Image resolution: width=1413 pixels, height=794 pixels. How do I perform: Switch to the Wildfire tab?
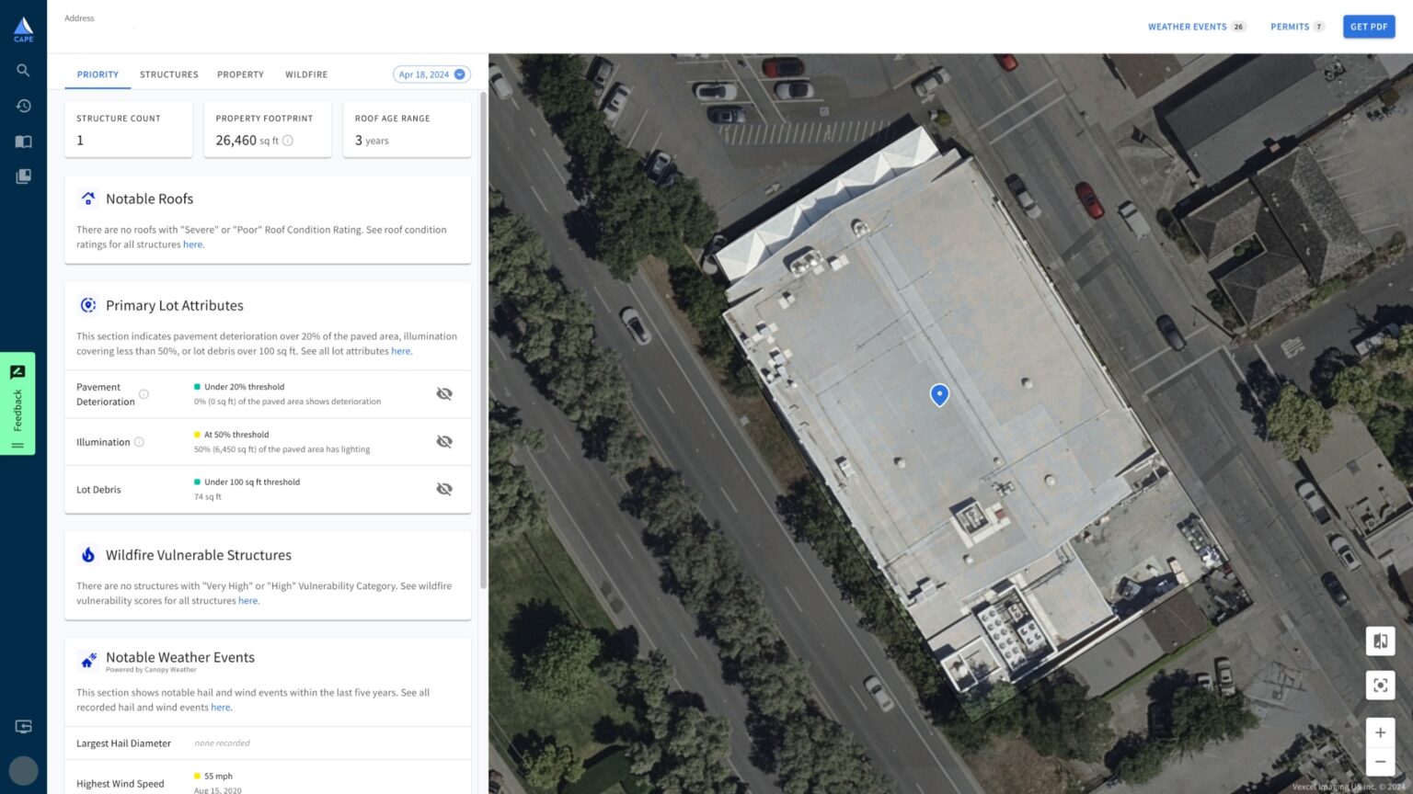306,74
